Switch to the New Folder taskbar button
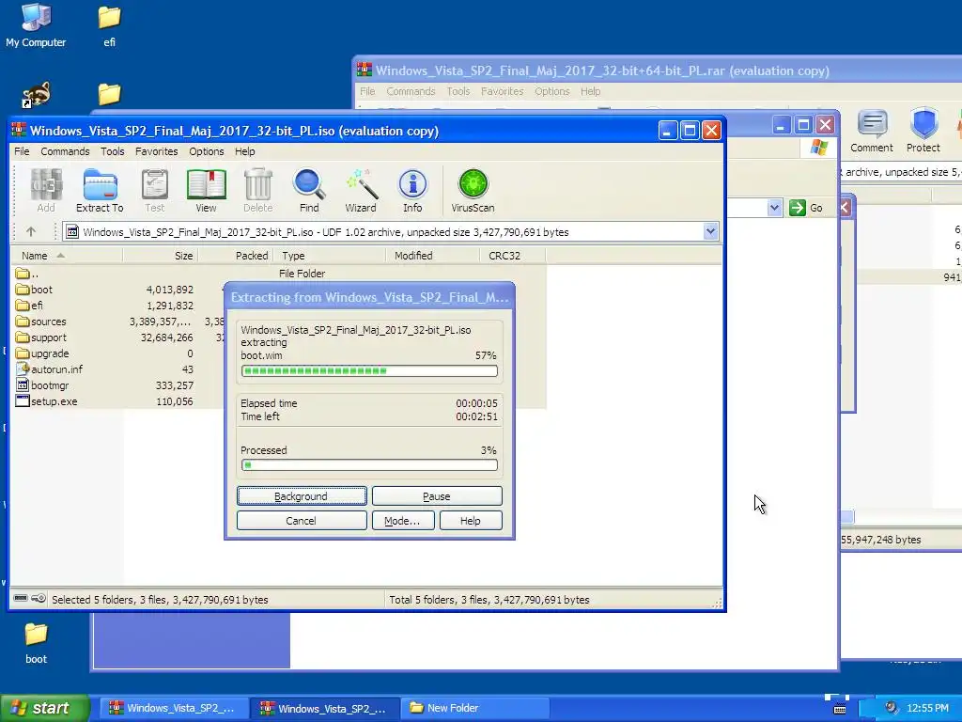962x722 pixels. pos(474,708)
